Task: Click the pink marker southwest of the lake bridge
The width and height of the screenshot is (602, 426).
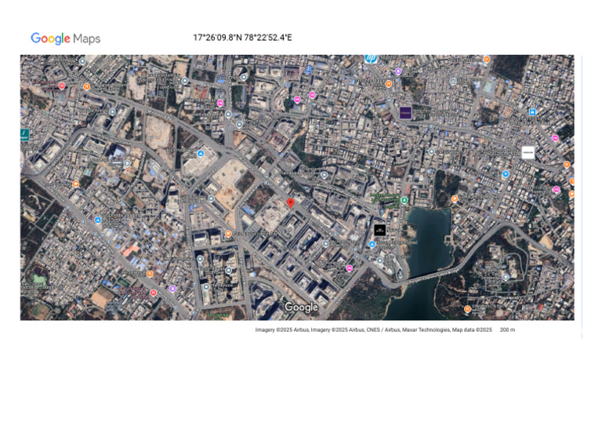Action: (x=349, y=268)
